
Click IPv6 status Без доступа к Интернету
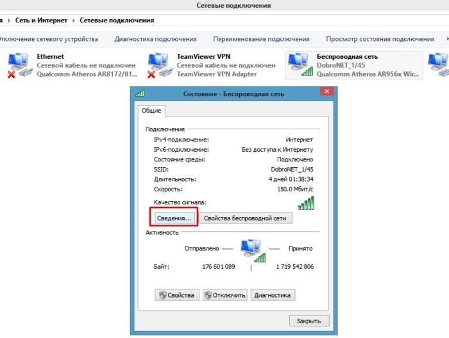(278, 149)
